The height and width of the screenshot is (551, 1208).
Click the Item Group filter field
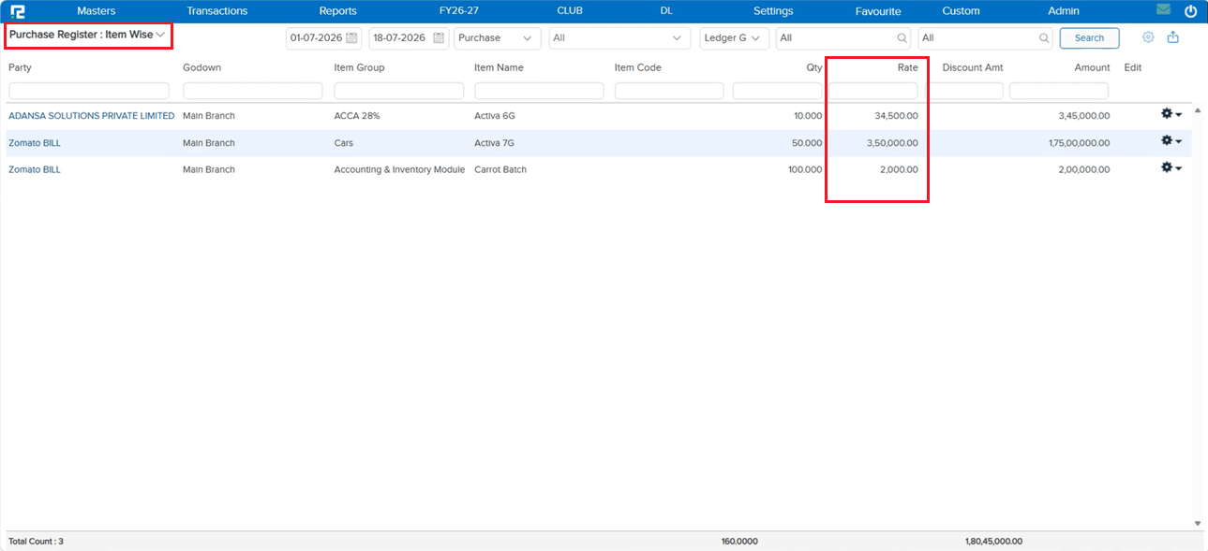click(399, 91)
